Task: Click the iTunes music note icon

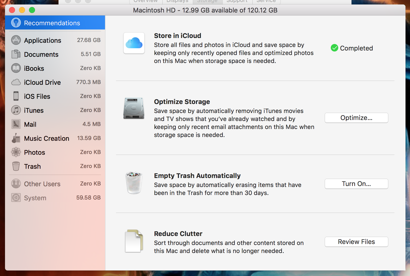Action: point(16,110)
